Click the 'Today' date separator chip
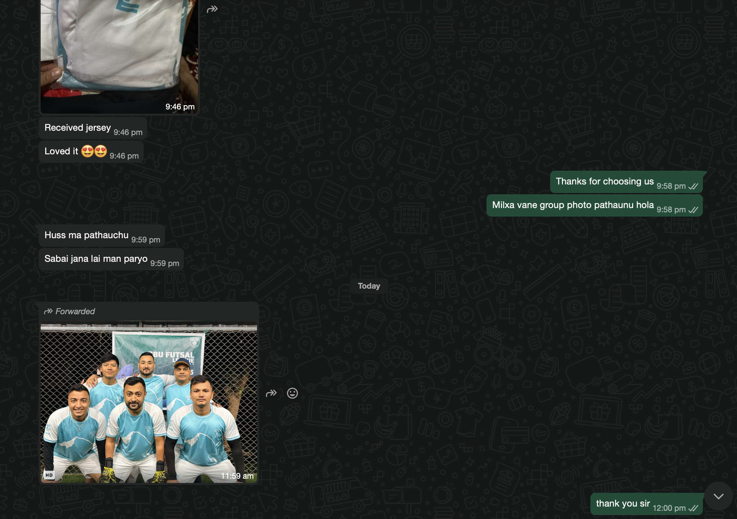Image resolution: width=737 pixels, height=519 pixels. (x=369, y=286)
